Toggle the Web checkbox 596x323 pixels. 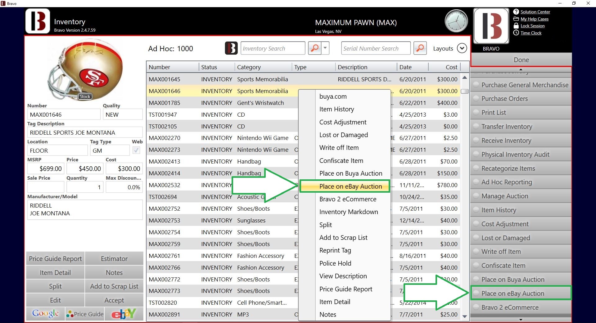pyautogui.click(x=136, y=150)
